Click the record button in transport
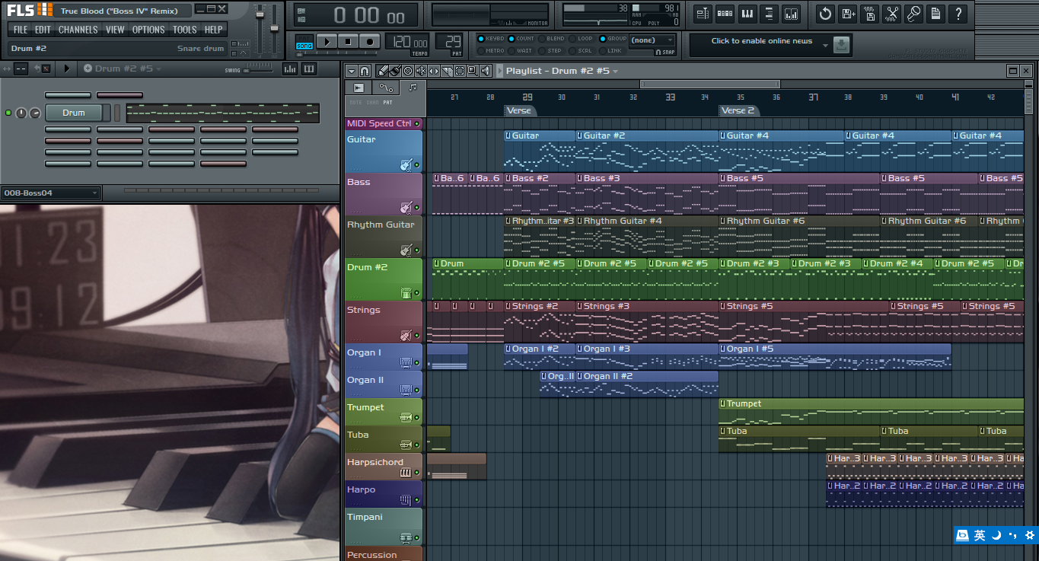Screen dimensions: 1039x561 pyautogui.click(x=369, y=41)
